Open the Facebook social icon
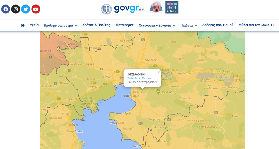This screenshot has width=279, height=149. pos(6,9)
